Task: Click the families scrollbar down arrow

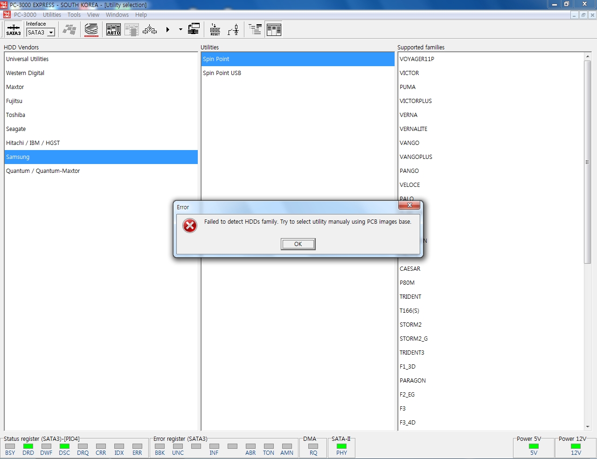Action: (x=587, y=426)
